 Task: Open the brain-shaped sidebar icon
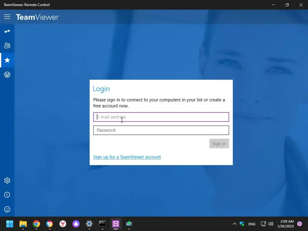(7, 75)
